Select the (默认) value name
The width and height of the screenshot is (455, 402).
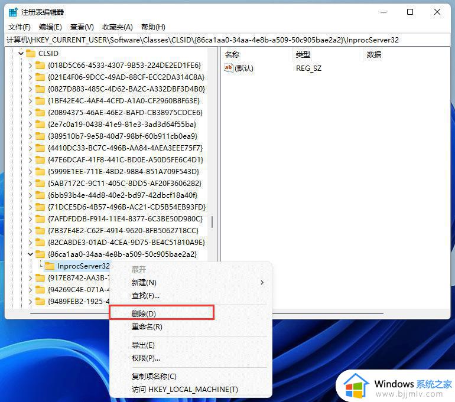pos(243,68)
